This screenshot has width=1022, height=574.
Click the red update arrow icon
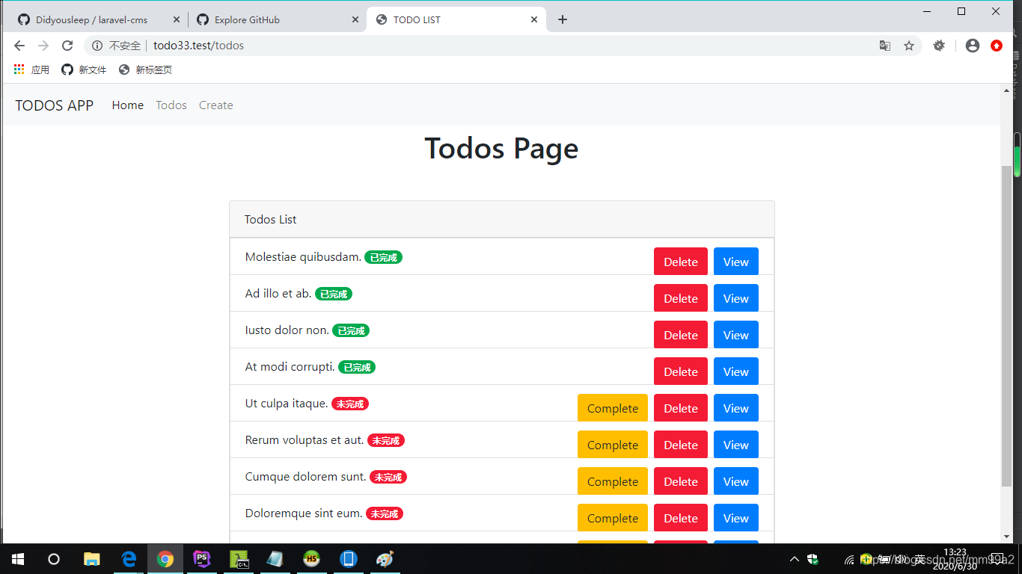pyautogui.click(x=997, y=46)
